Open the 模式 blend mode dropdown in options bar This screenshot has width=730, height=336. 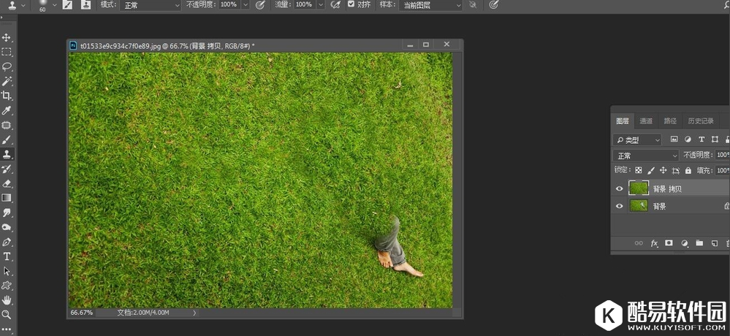click(x=151, y=5)
